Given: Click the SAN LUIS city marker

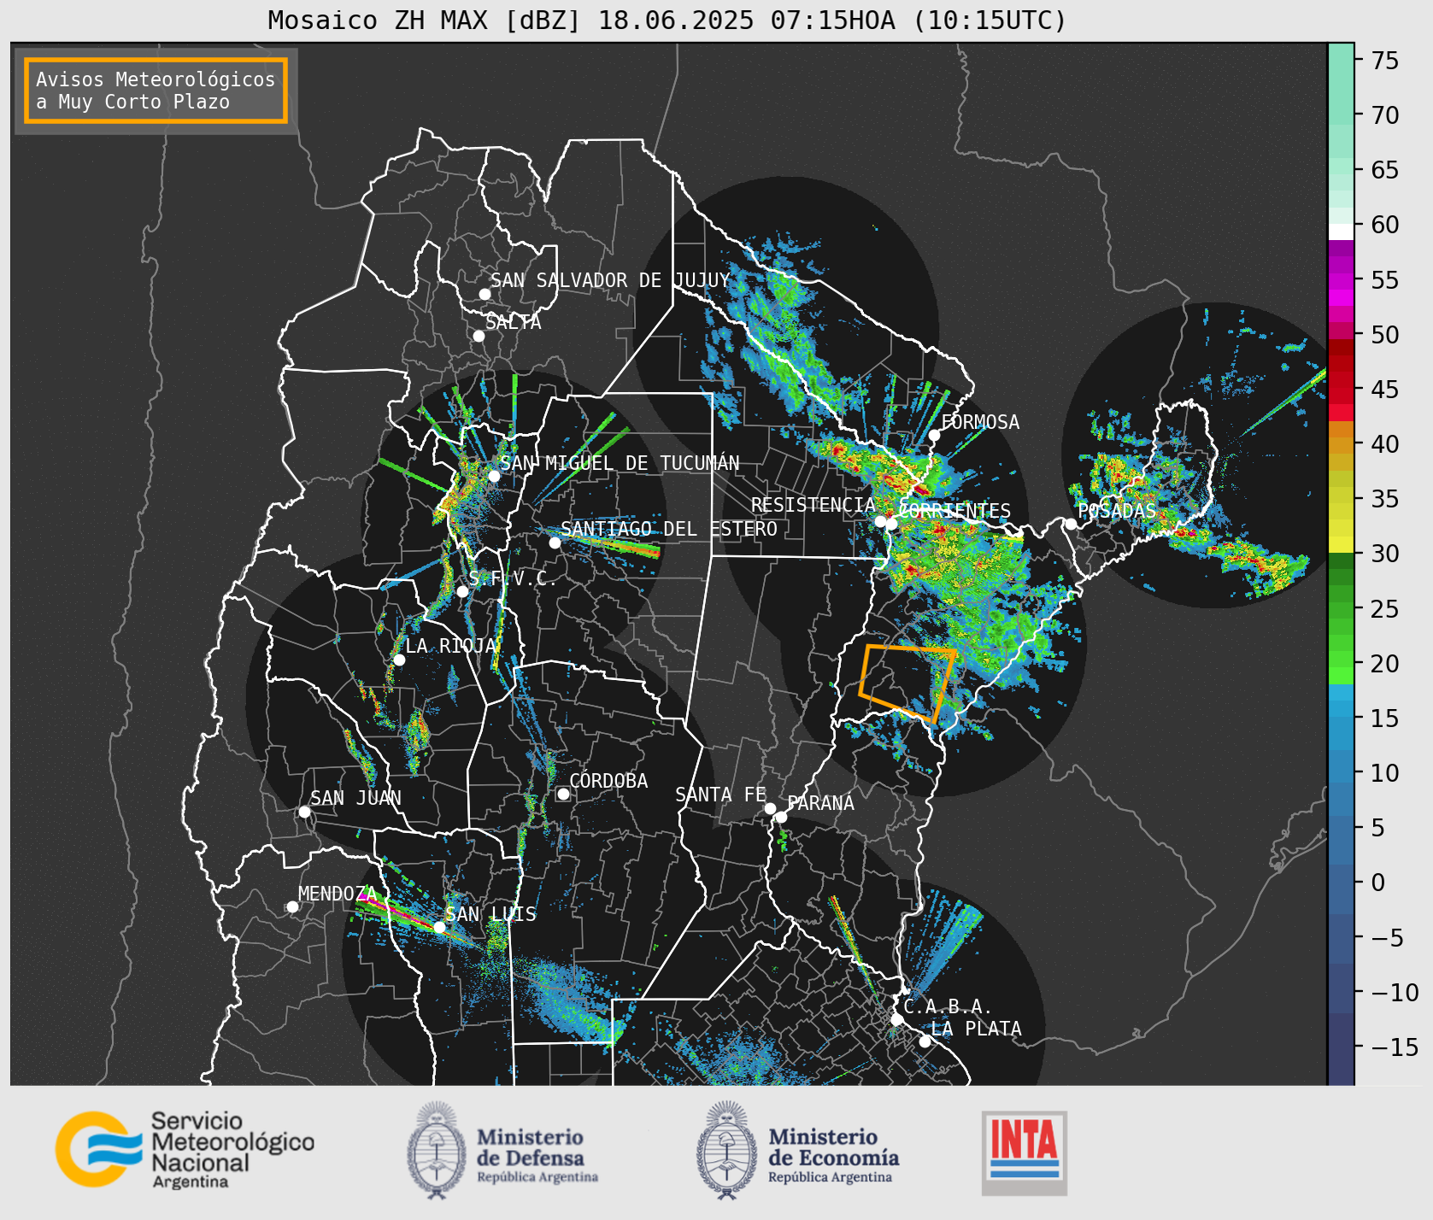Looking at the screenshot, I should 439,927.
